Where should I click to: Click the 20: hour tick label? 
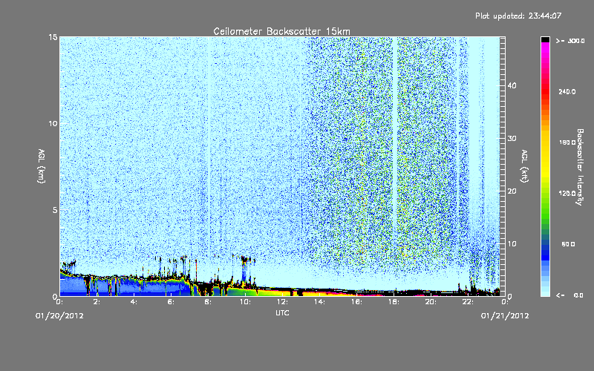[431, 302]
